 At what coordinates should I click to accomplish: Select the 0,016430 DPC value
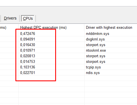click(x=27, y=45)
